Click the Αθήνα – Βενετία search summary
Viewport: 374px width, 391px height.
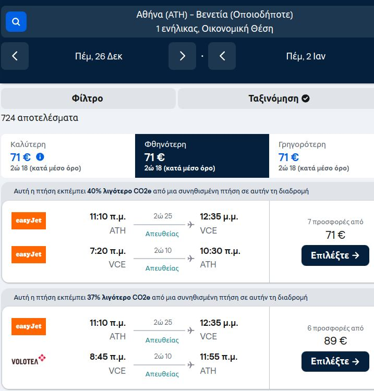pyautogui.click(x=214, y=22)
